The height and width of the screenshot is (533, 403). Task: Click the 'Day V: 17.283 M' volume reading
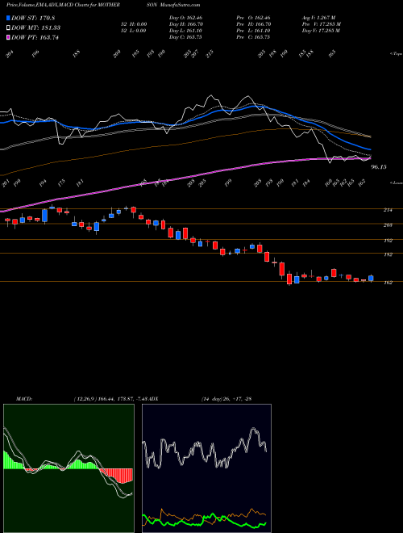pyautogui.click(x=321, y=31)
